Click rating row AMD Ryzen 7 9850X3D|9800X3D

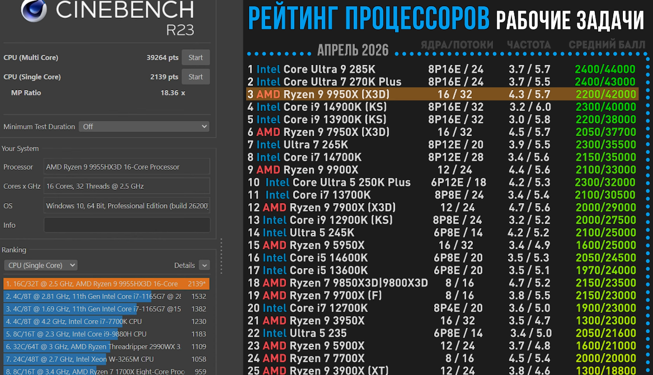click(442, 283)
